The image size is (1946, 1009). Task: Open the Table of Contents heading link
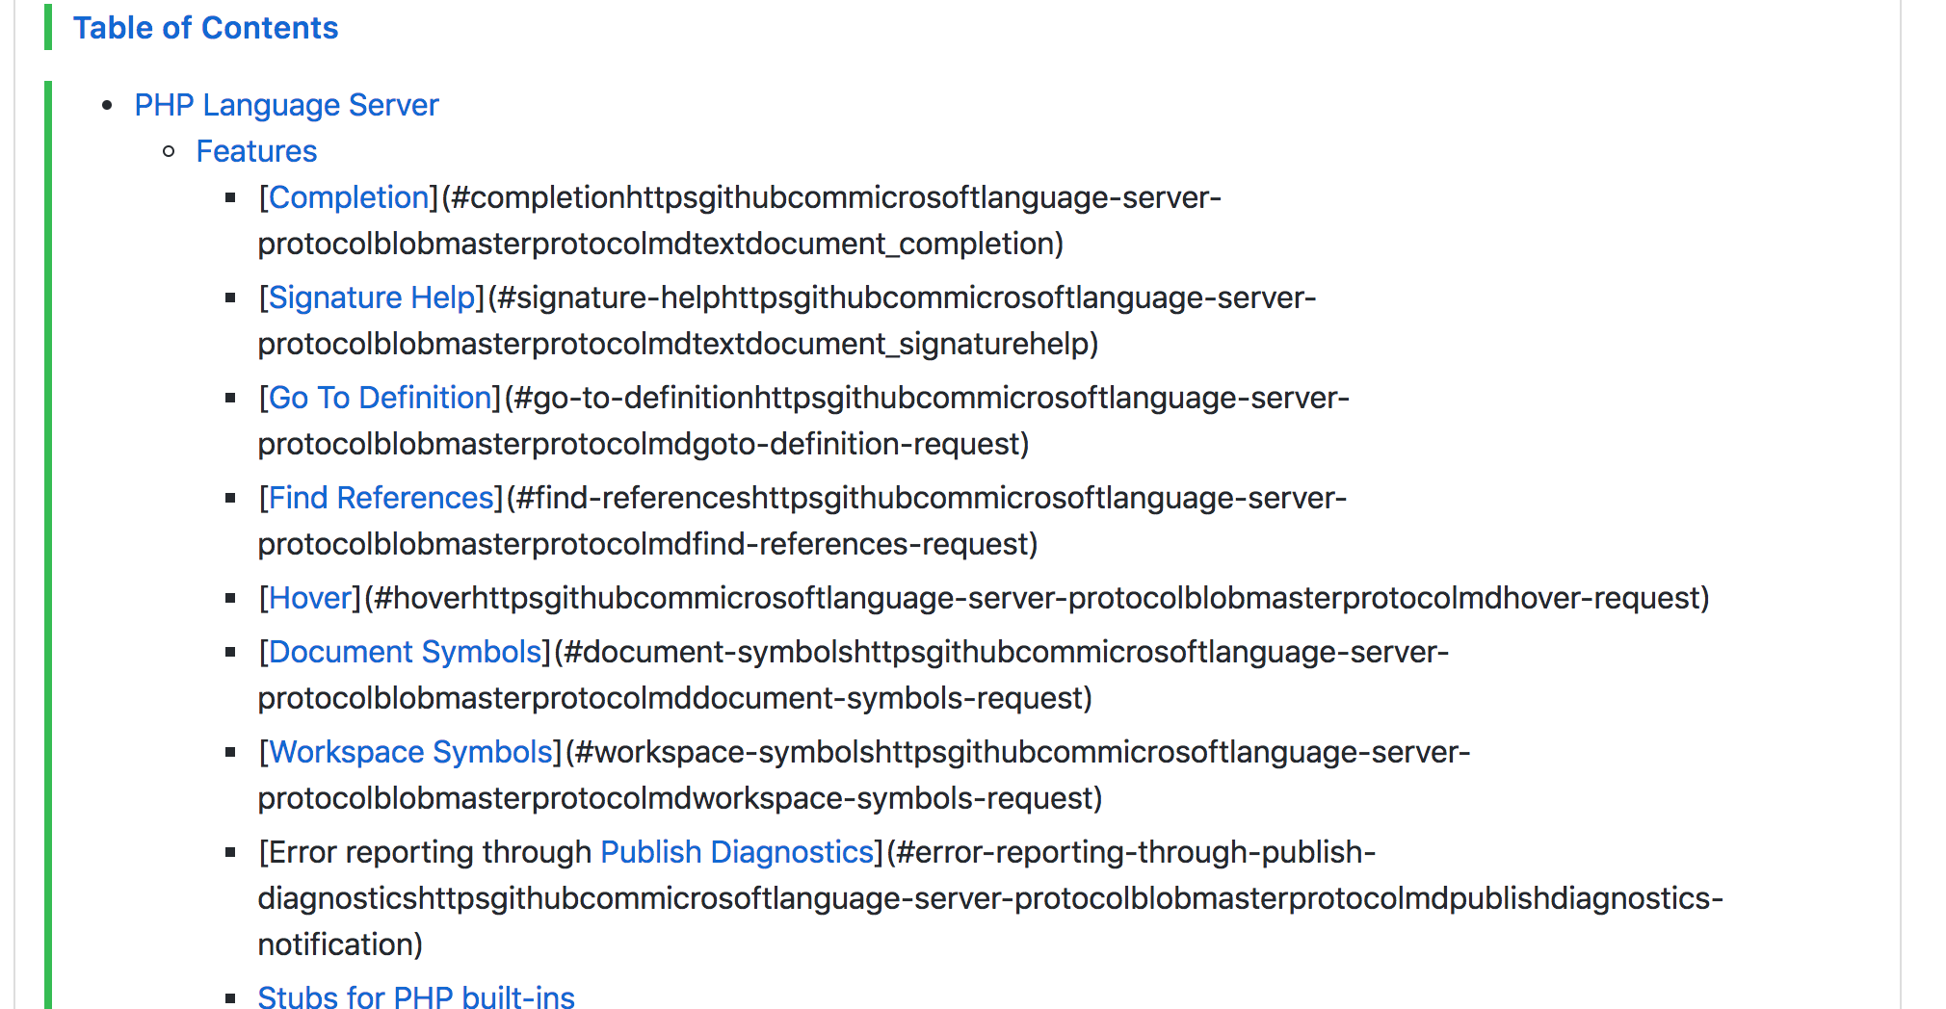click(205, 28)
